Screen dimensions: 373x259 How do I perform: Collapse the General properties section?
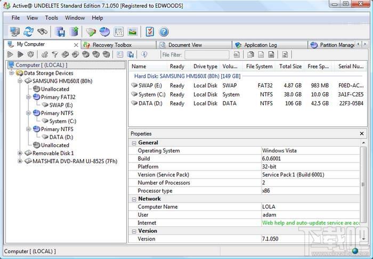[x=134, y=143]
